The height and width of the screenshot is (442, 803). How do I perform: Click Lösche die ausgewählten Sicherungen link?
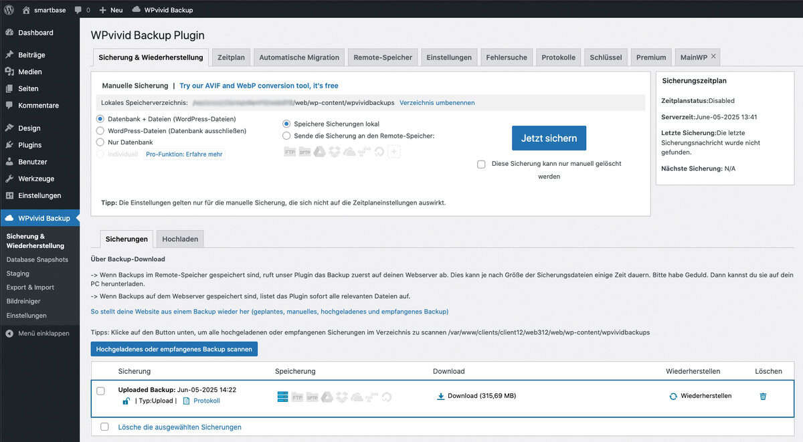[180, 427]
